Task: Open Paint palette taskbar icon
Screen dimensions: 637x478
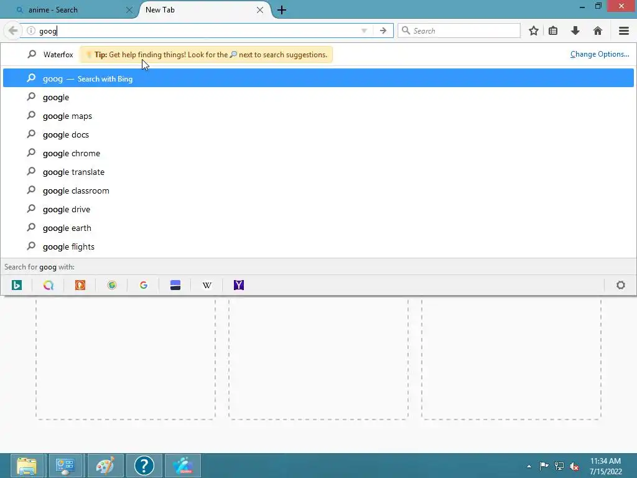Action: (105, 466)
